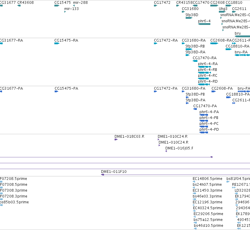Image resolution: width=250 pixels, height=230 pixels.
Task: Click the EC12196.3prime EST label
Action: 208,202
